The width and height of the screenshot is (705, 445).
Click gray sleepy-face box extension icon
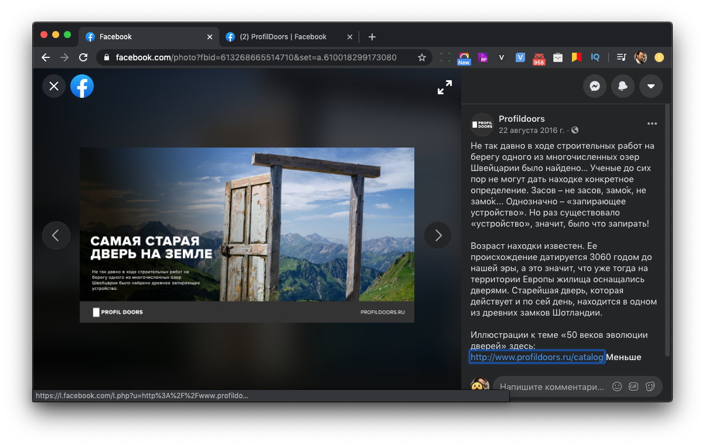(558, 57)
